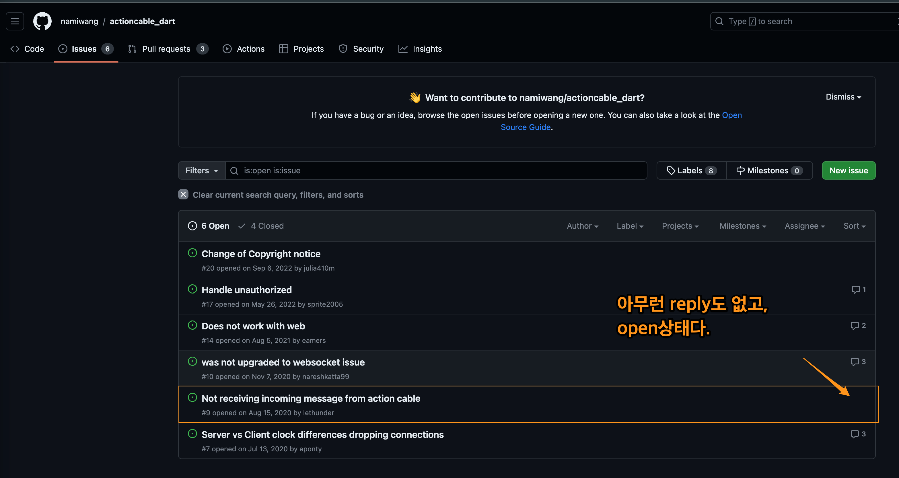Click the green New issue button
The height and width of the screenshot is (478, 899).
(849, 170)
